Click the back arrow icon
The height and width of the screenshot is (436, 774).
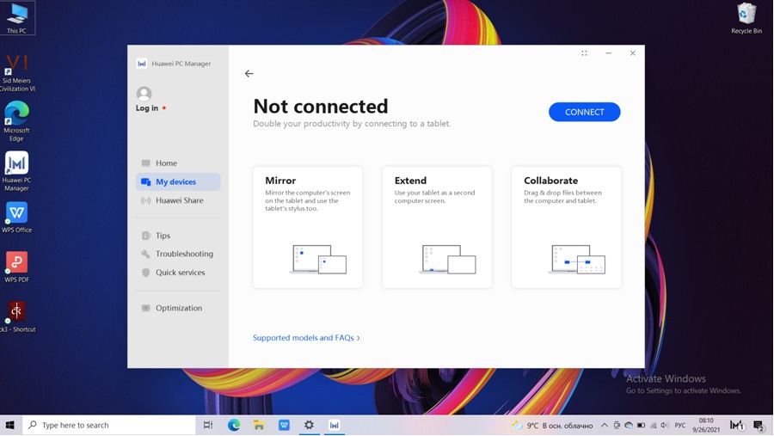click(x=249, y=74)
